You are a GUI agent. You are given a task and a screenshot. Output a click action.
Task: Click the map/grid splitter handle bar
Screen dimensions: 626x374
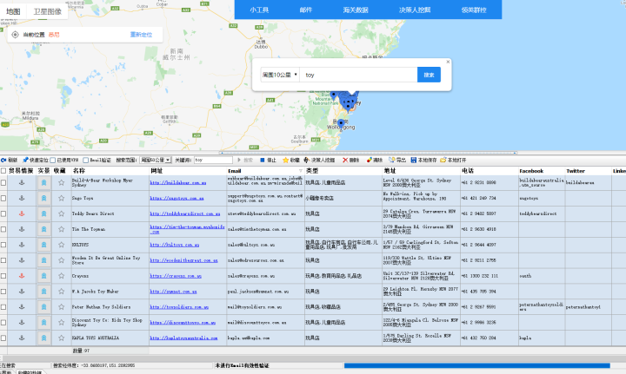click(x=368, y=153)
